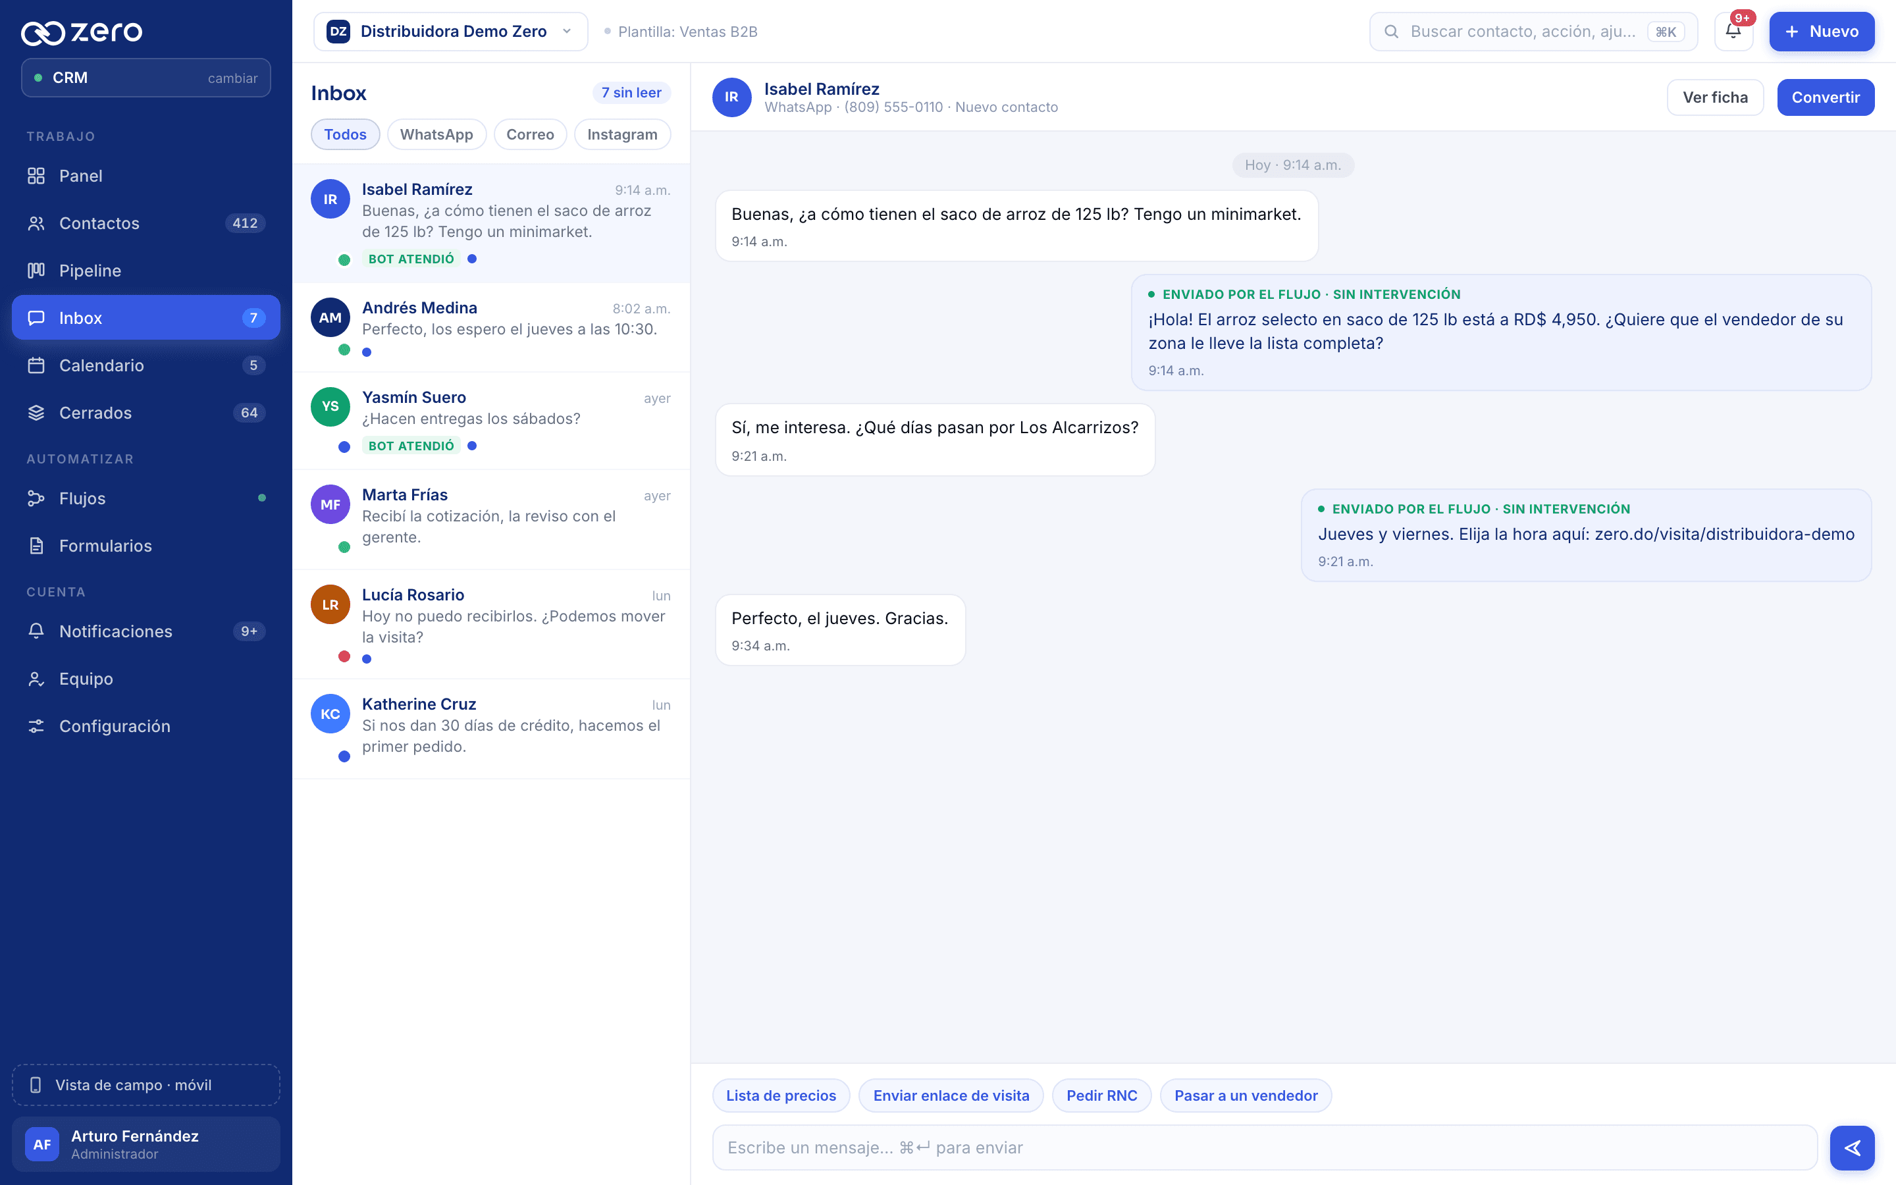Open the Calendario calendar icon
Screen dimensions: 1896x1185
[36, 365]
